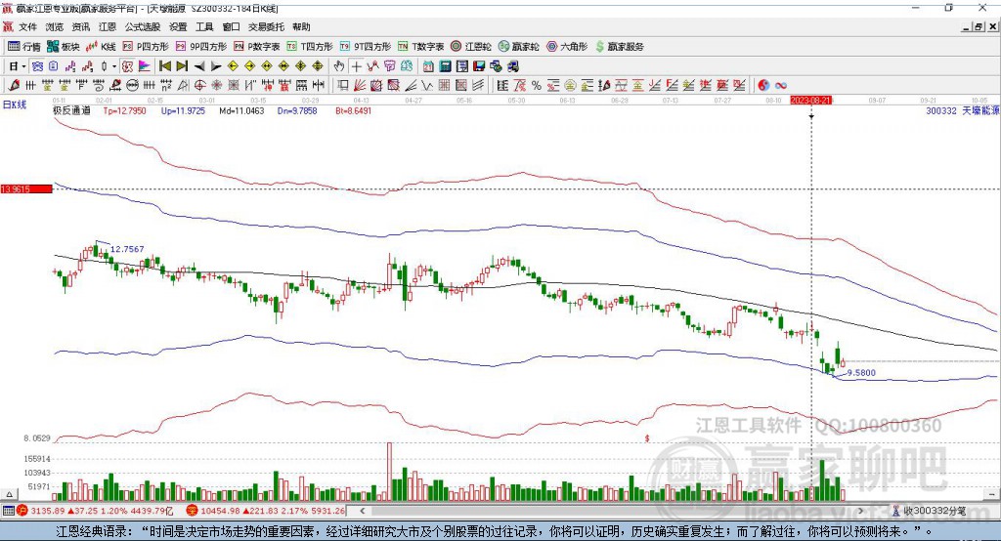Jump to first bar with skip-to-start arrow
Screen dimensions: 1001x541
click(x=164, y=66)
